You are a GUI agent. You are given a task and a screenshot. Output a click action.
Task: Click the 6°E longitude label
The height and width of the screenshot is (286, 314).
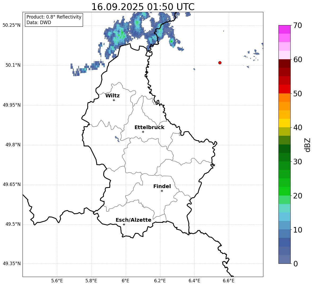(125, 281)
